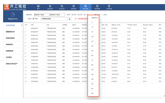Expand the 车辆运营报表 sidebar chevron

point(22,38)
